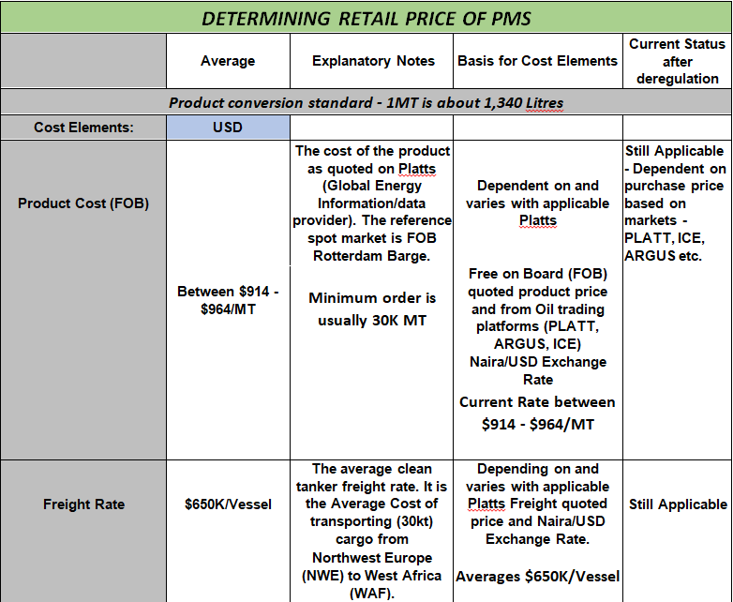This screenshot has height=602, width=733.
Task: Click the product conversion standard row
Action: [366, 102]
